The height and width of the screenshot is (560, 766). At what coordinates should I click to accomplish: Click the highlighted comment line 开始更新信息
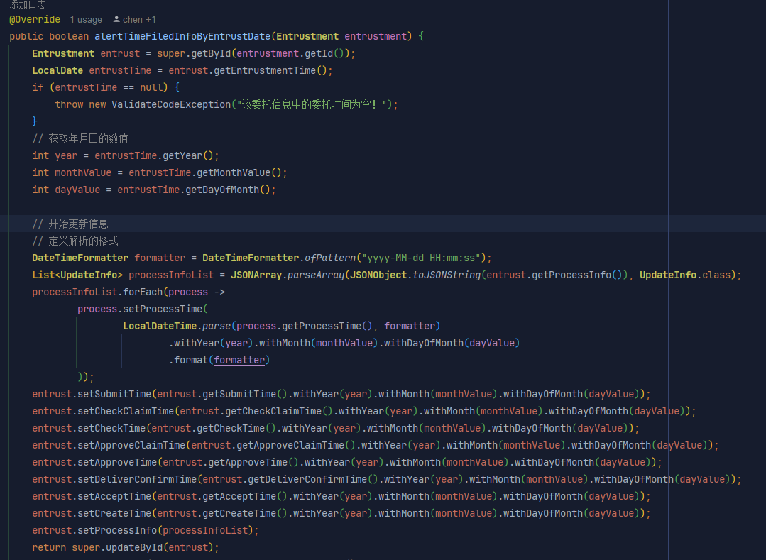click(78, 224)
